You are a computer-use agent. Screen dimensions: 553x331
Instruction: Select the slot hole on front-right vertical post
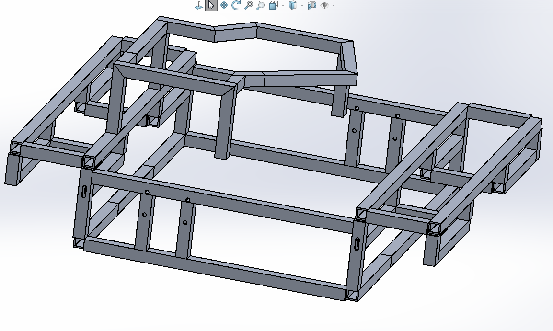tap(357, 243)
